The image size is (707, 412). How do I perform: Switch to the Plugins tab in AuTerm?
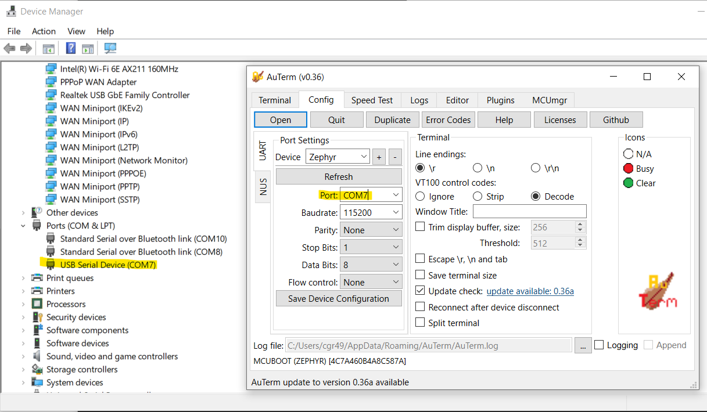click(x=500, y=100)
